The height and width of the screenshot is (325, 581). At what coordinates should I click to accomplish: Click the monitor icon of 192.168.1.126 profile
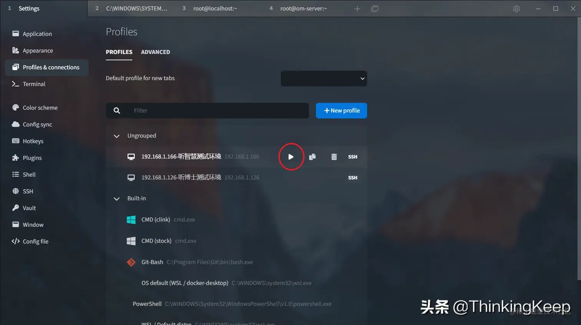pyautogui.click(x=131, y=177)
